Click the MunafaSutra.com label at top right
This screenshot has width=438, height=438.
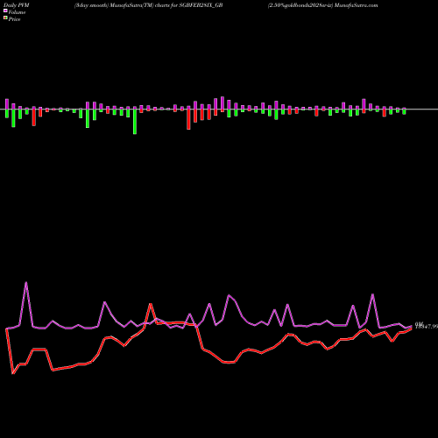pos(356,5)
